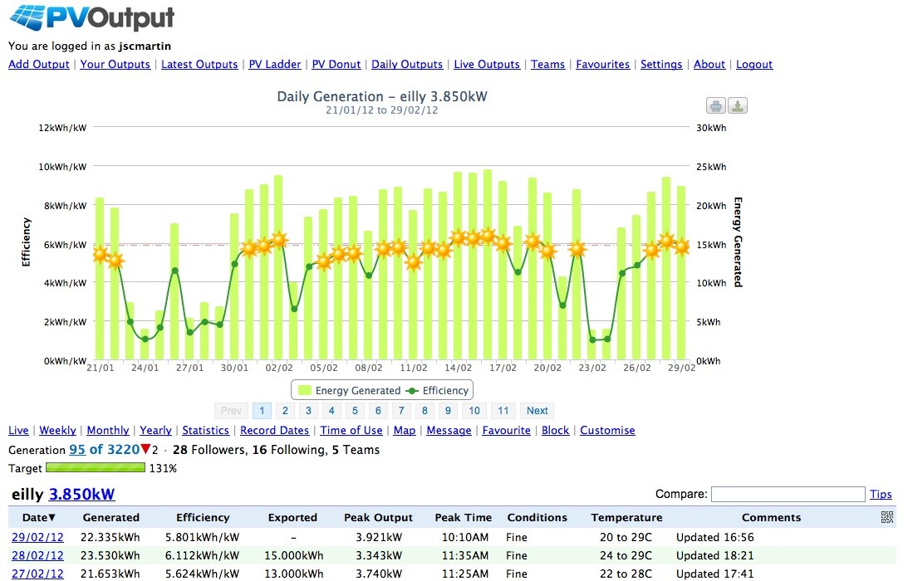Select current chart page 1

pyautogui.click(x=262, y=410)
